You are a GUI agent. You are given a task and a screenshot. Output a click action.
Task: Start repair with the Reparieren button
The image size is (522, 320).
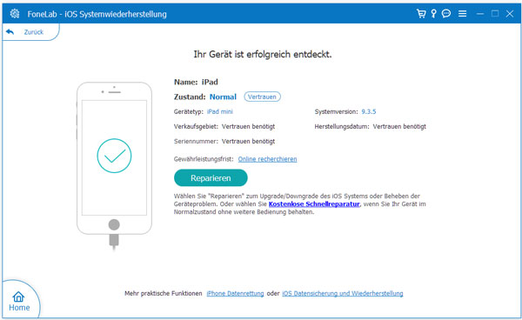click(211, 178)
